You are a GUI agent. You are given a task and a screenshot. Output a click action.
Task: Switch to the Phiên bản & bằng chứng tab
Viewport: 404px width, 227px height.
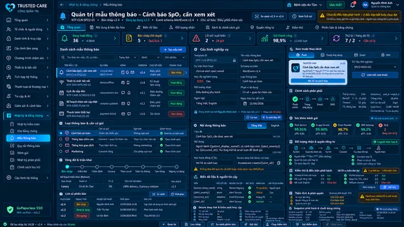(334, 27)
